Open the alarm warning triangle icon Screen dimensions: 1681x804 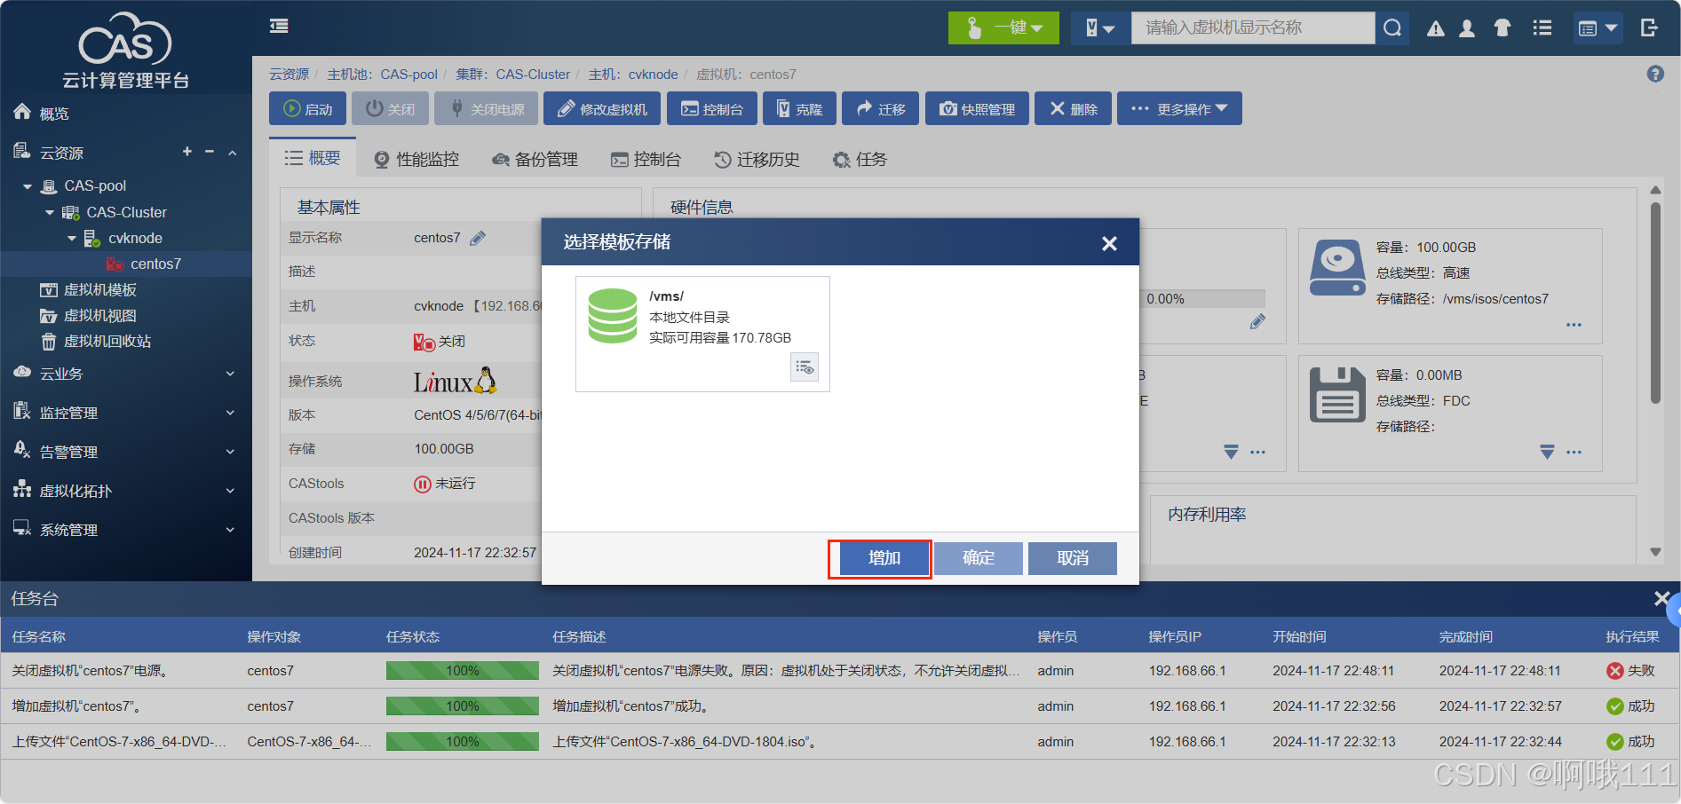[x=1435, y=28]
